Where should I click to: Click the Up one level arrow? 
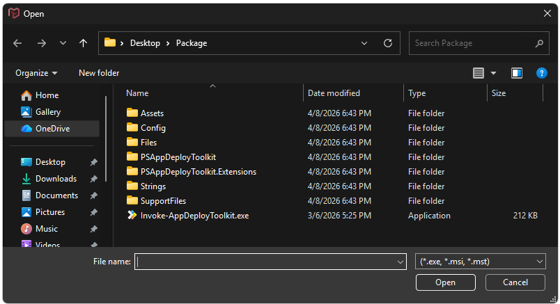[x=83, y=43]
